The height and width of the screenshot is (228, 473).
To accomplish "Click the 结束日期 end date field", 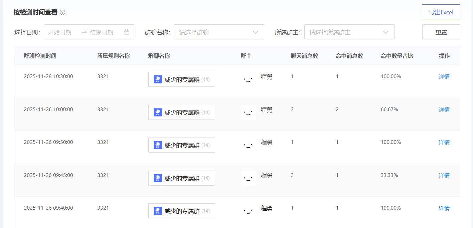I will 102,32.
